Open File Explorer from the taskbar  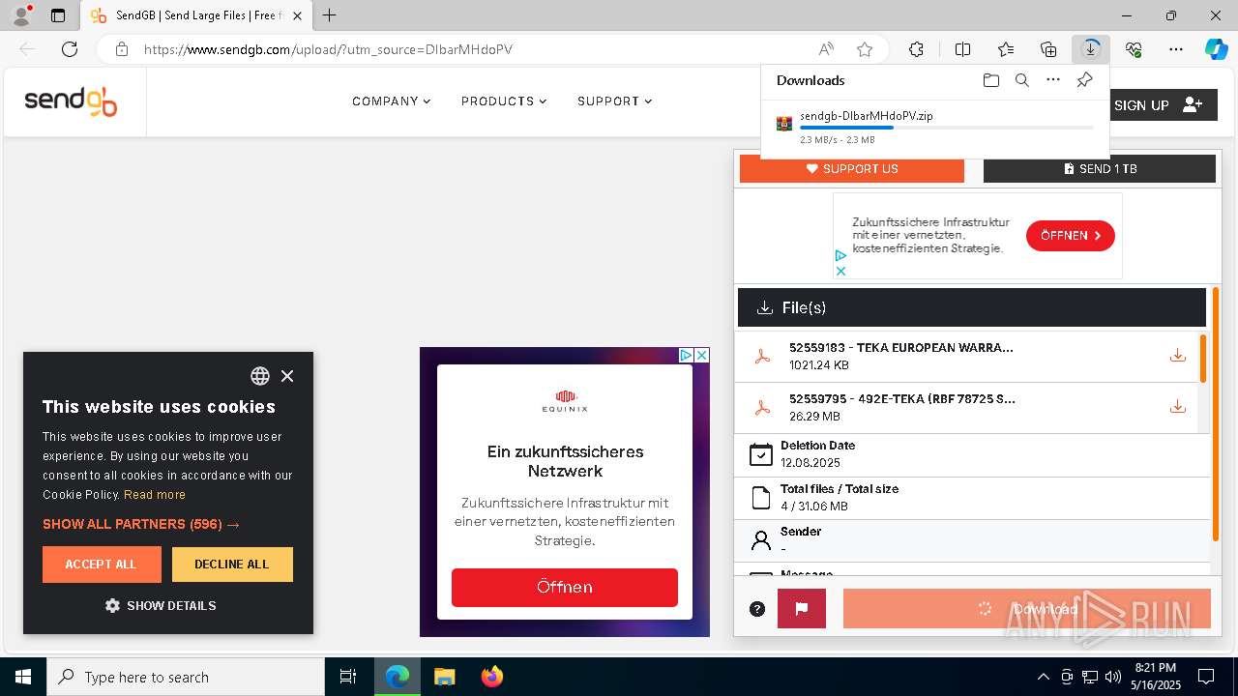444,677
